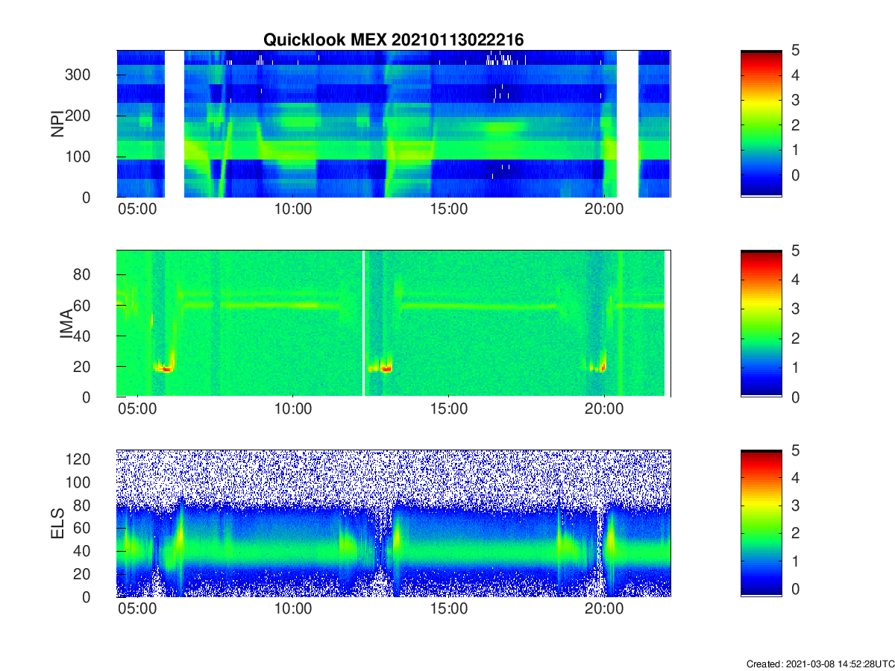Click the 10:00 tick under IMA panel

coord(293,409)
